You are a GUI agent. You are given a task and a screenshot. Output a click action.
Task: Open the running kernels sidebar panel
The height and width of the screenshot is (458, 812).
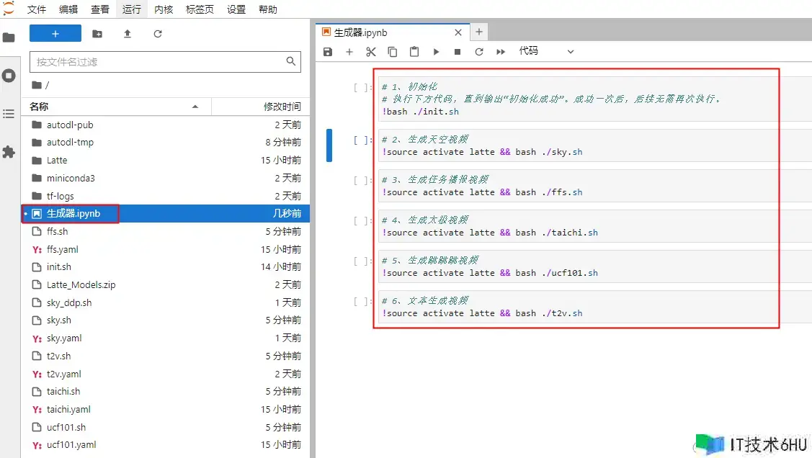[x=9, y=76]
